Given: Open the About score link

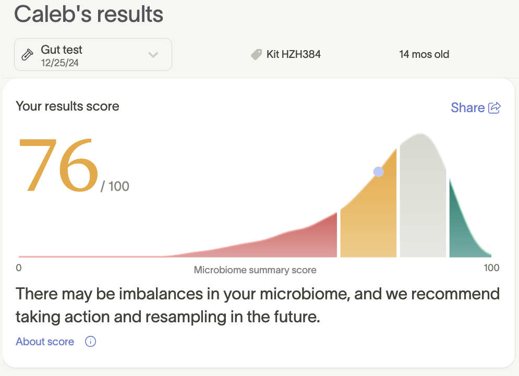Looking at the screenshot, I should tap(45, 342).
